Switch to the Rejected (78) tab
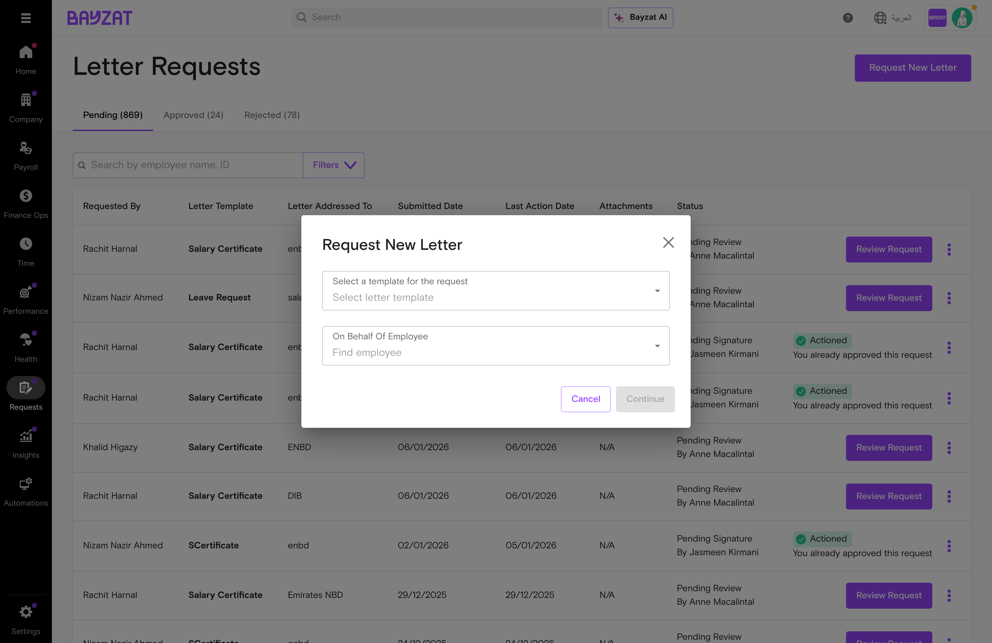The image size is (992, 643). 272,115
